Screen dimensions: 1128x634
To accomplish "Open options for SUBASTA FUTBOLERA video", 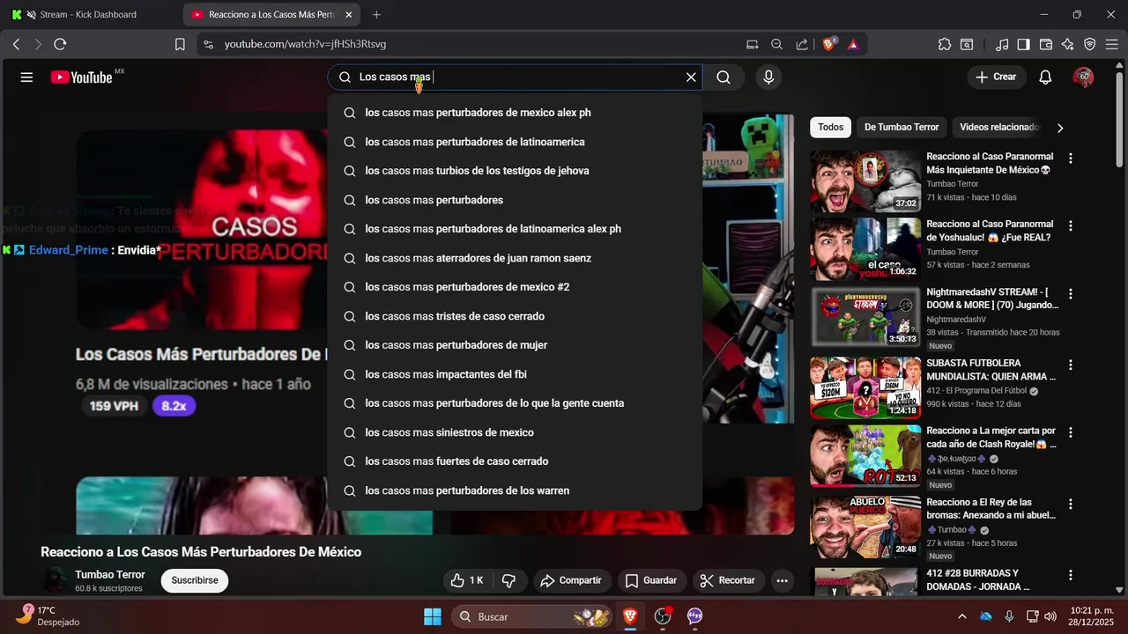I will pyautogui.click(x=1071, y=365).
